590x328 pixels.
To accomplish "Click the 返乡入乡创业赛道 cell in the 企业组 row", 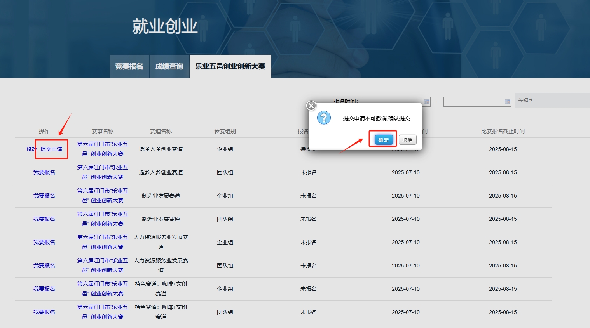I will click(x=161, y=149).
